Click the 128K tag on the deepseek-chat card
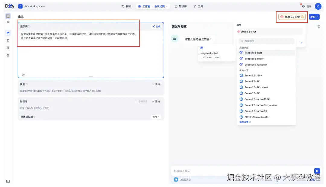Image resolution: width=326 pixels, height=187 pixels. [x=217, y=58]
